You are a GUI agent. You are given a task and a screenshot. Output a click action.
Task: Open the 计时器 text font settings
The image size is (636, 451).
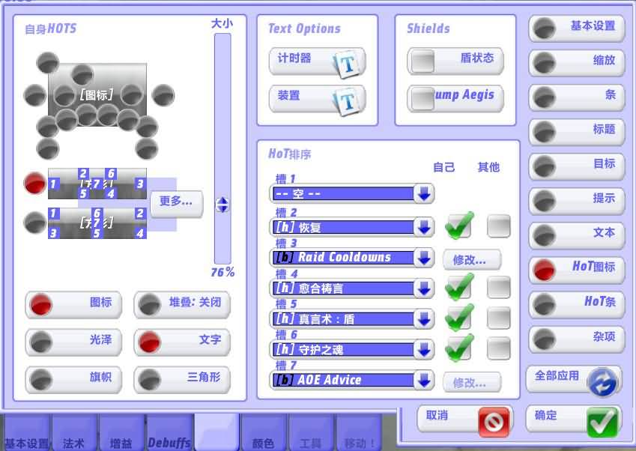pyautogui.click(x=317, y=61)
